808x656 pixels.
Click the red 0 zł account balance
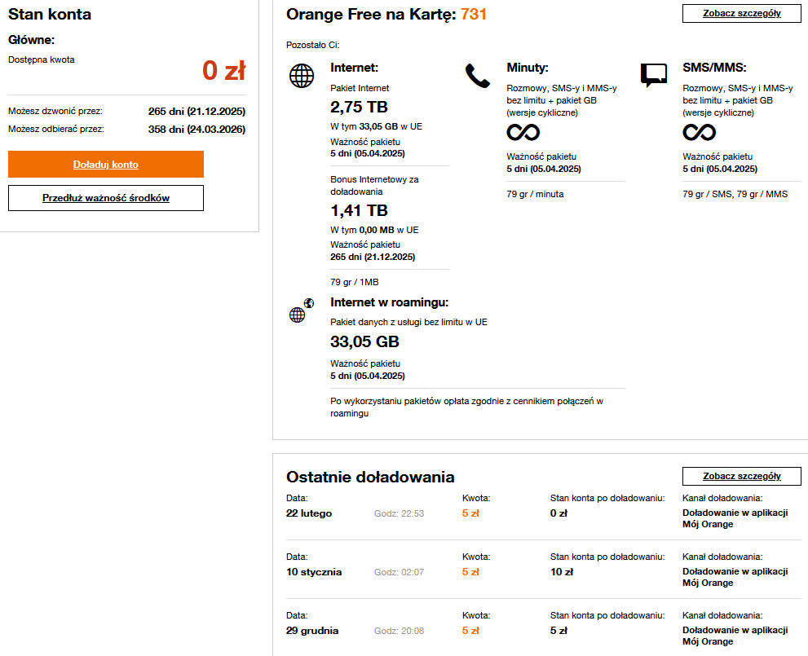223,72
